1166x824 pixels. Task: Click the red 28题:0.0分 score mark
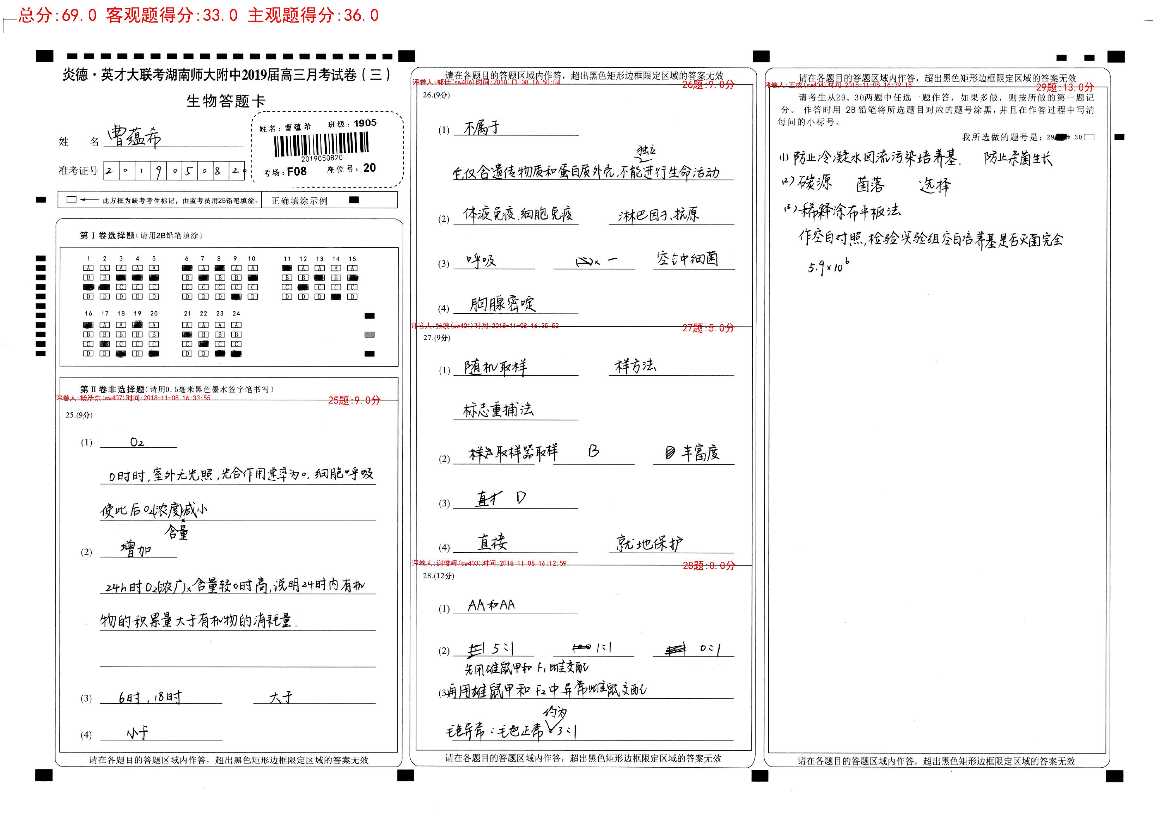tap(708, 566)
